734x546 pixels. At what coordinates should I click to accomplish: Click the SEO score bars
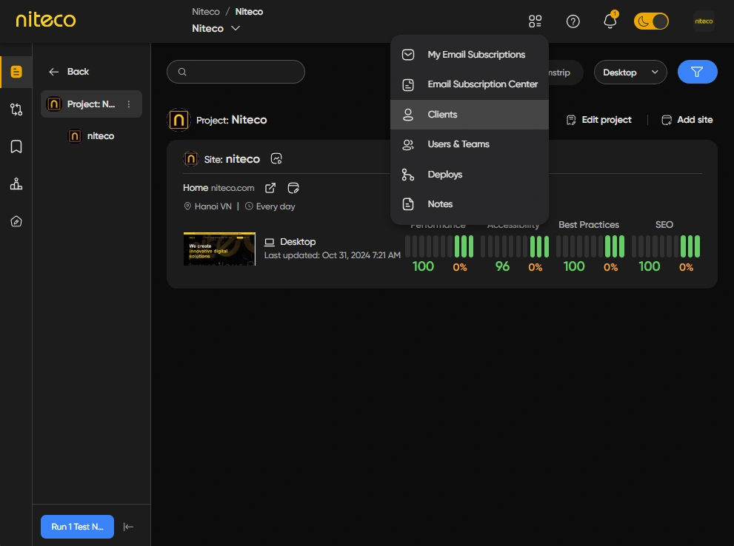pos(666,246)
